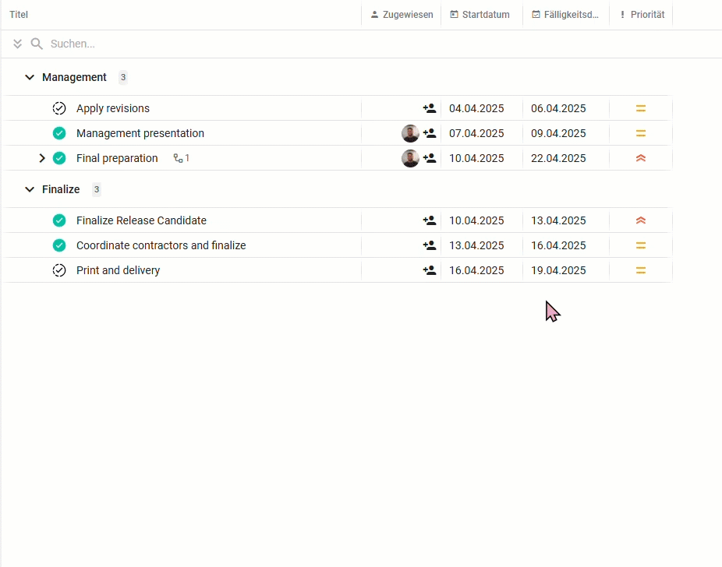Mark Apply revisions task as done
Viewport: 722px width, 567px height.
coord(59,108)
